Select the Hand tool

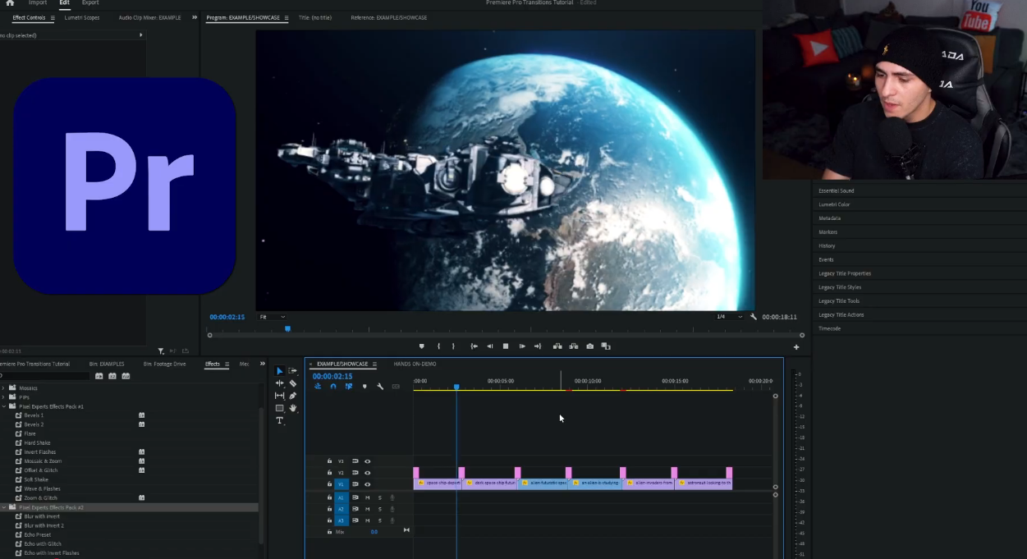pyautogui.click(x=293, y=408)
